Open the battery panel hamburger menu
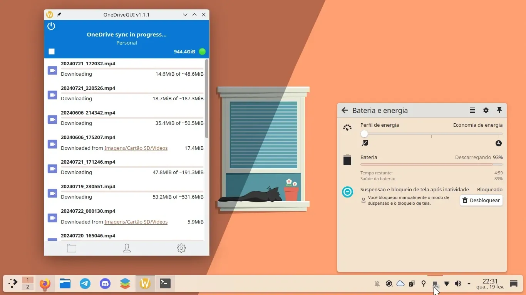526x295 pixels. coord(472,110)
